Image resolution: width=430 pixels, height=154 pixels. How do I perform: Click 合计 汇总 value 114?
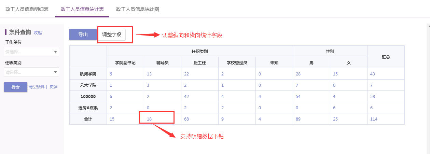coord(374,119)
